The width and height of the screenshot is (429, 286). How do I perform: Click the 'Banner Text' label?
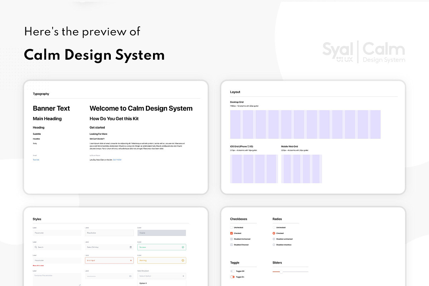point(51,108)
